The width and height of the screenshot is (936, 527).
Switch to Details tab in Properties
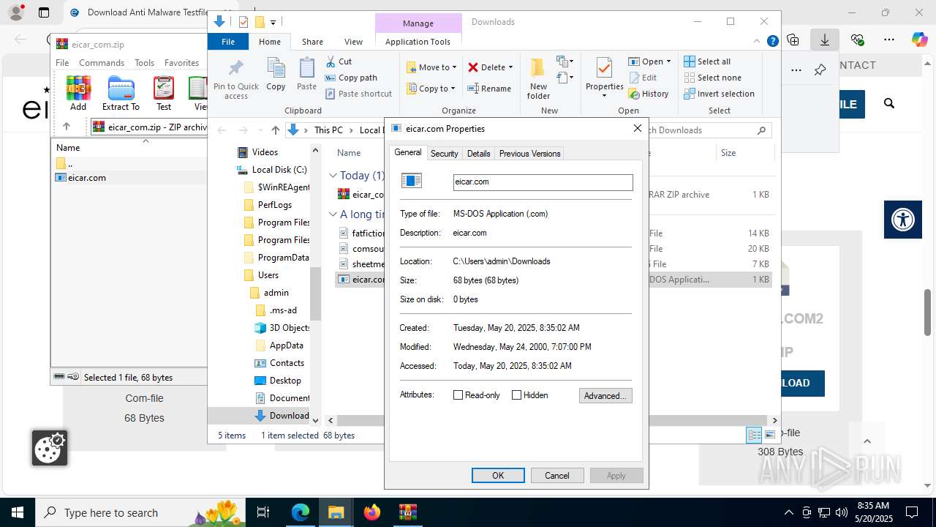(x=478, y=154)
